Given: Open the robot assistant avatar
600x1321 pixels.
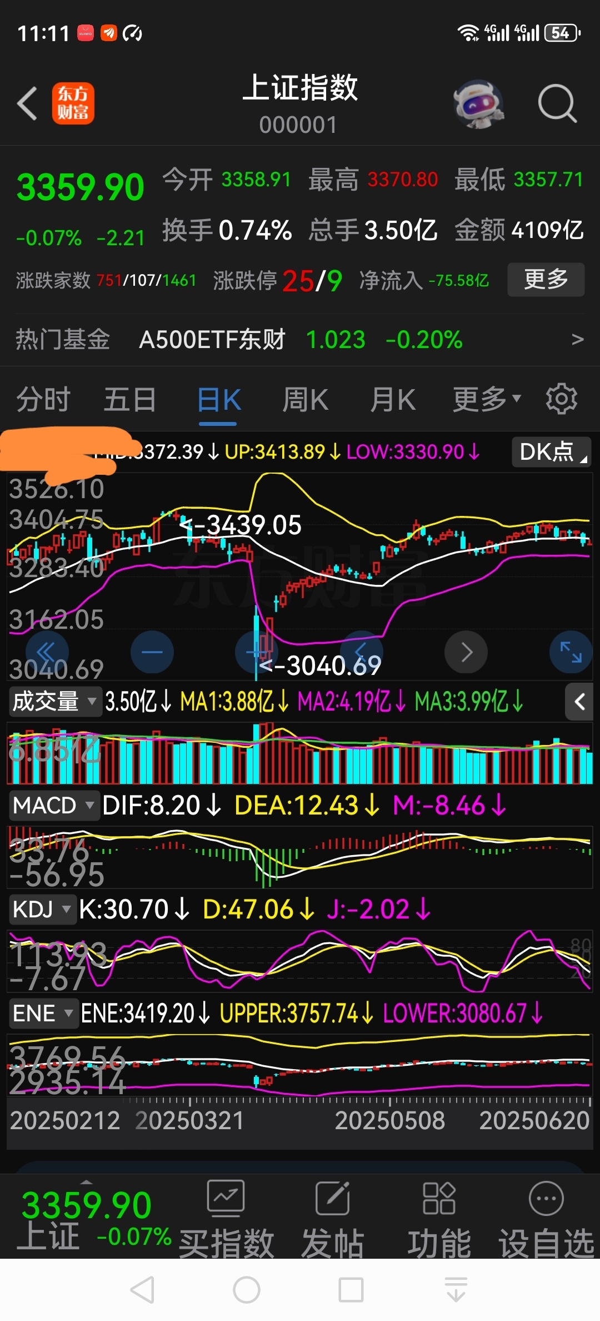Looking at the screenshot, I should (478, 104).
